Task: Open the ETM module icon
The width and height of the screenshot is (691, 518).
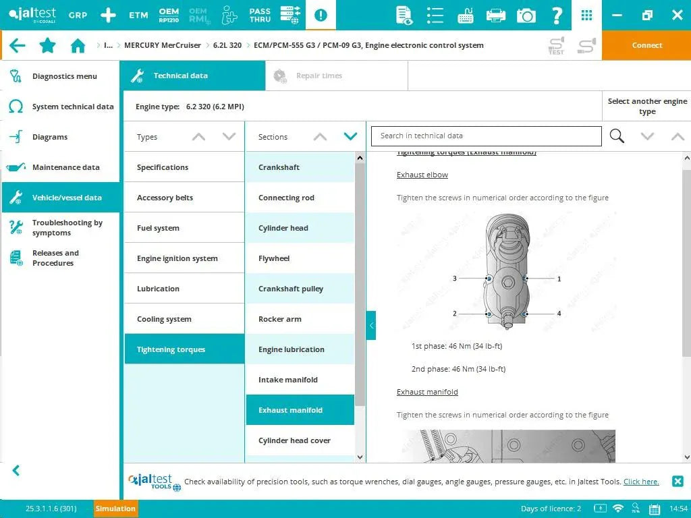Action: pos(138,14)
